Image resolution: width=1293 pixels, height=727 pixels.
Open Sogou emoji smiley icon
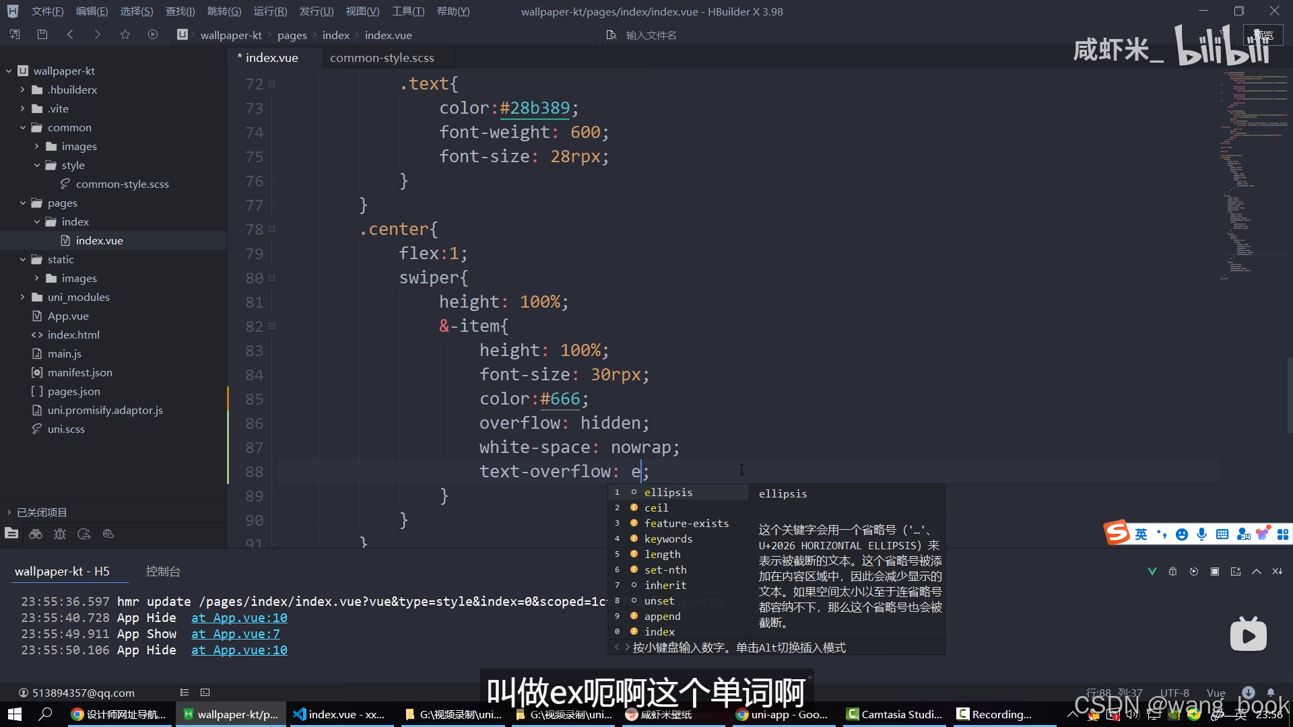[1182, 534]
